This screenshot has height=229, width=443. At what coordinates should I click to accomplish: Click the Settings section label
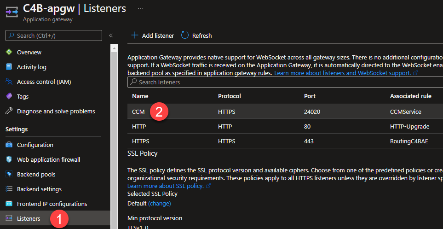[17, 129]
